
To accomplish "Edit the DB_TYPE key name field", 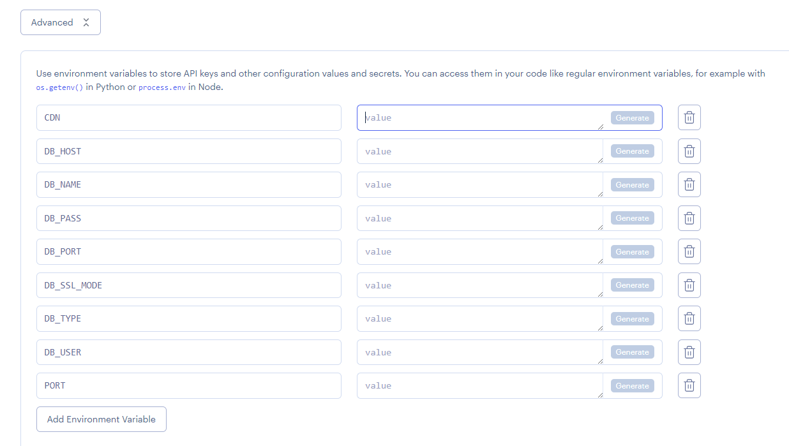I will (189, 318).
